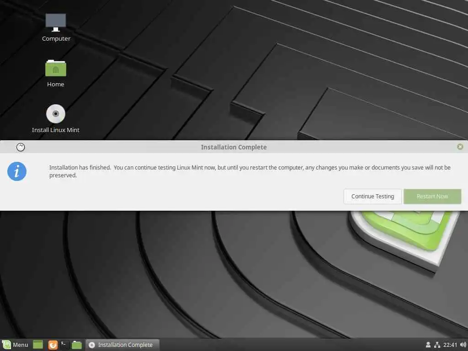Launch Firefox from the panel
This screenshot has width=468, height=351.
(53, 345)
